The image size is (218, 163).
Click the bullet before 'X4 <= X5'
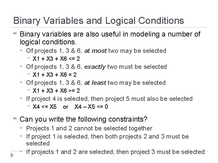coord(29,106)
